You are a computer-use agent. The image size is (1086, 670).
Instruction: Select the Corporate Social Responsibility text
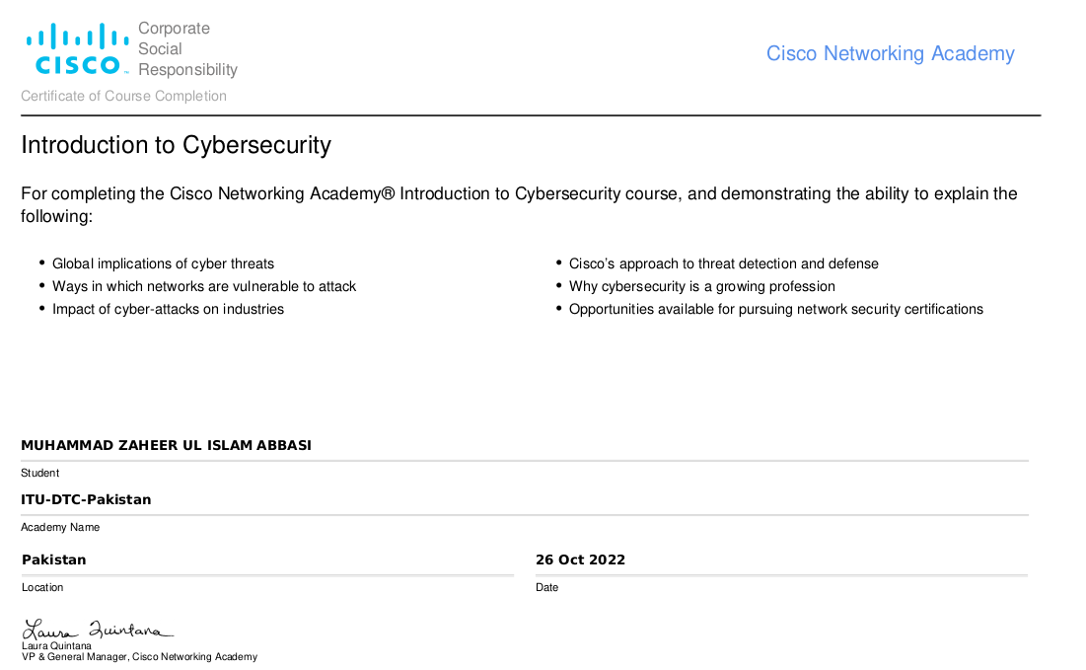tap(187, 48)
